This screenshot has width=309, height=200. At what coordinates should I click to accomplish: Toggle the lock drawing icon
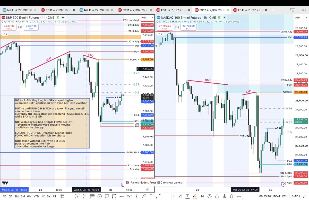pos(217,196)
